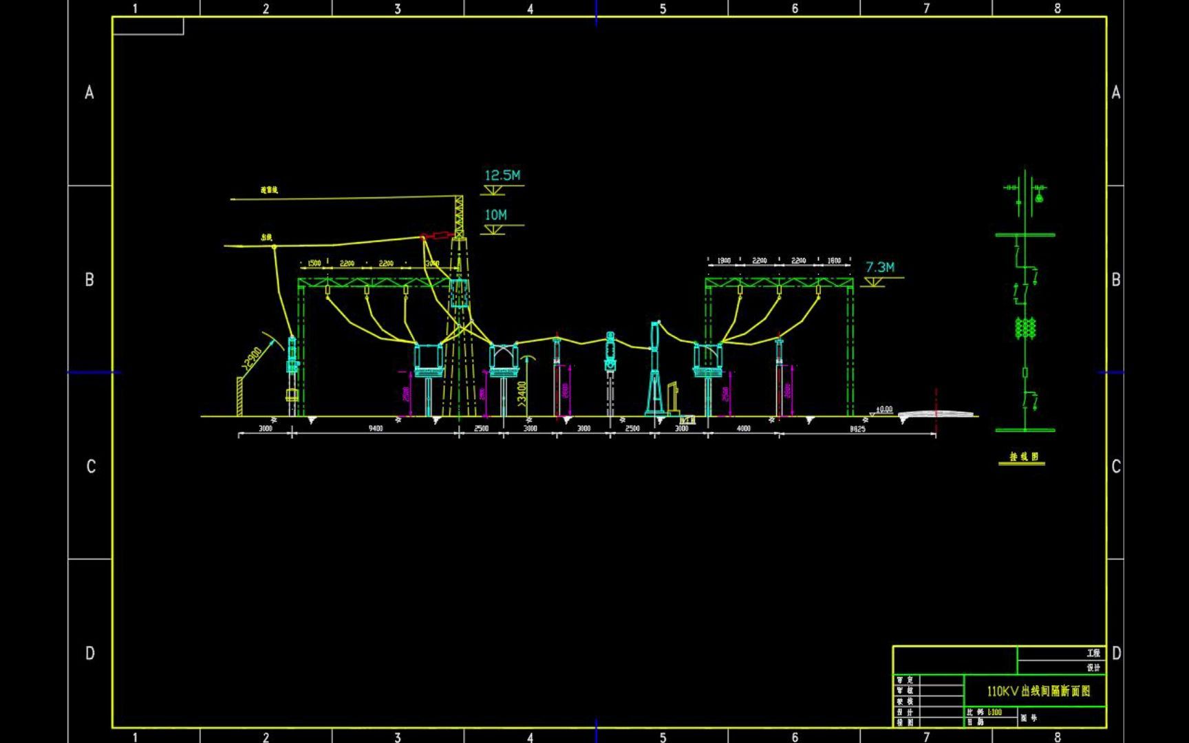The width and height of the screenshot is (1189, 743).
Task: Select the 4000 ground dimension text
Action: pyautogui.click(x=743, y=428)
